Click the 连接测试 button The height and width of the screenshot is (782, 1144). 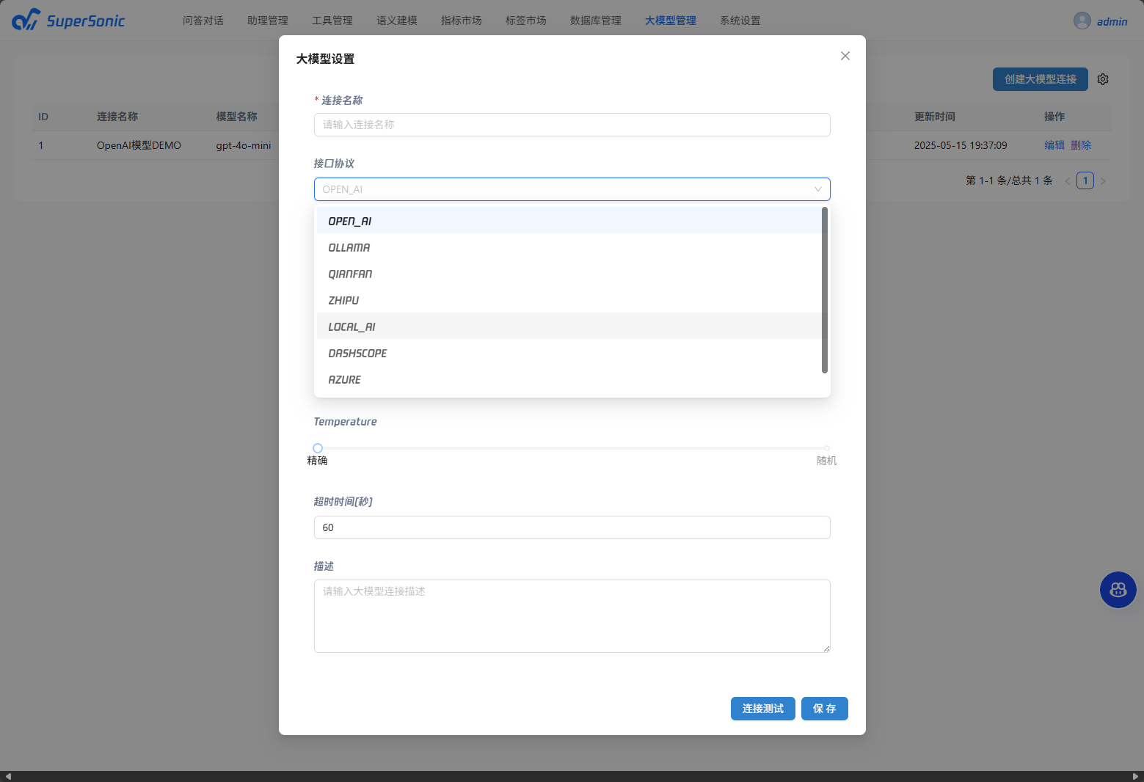pyautogui.click(x=763, y=709)
